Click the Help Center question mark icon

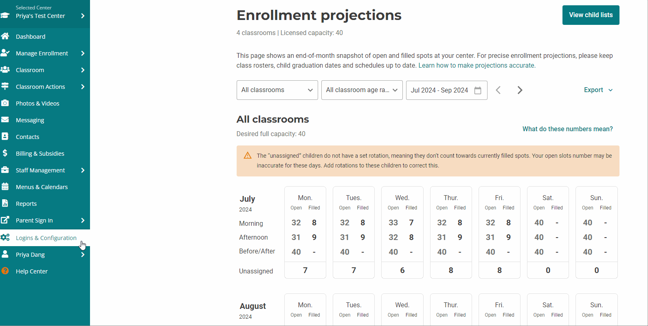click(5, 271)
